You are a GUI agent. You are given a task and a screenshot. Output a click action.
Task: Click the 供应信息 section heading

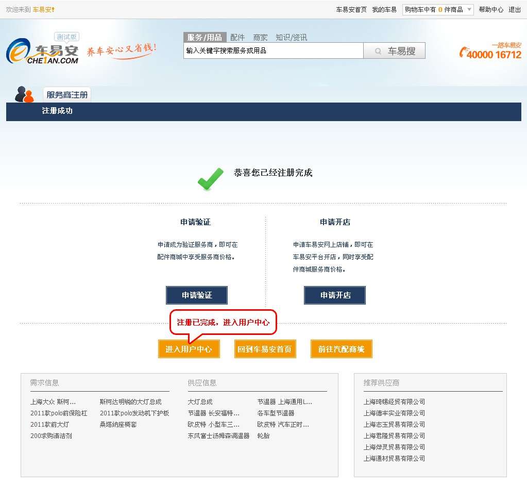(202, 382)
